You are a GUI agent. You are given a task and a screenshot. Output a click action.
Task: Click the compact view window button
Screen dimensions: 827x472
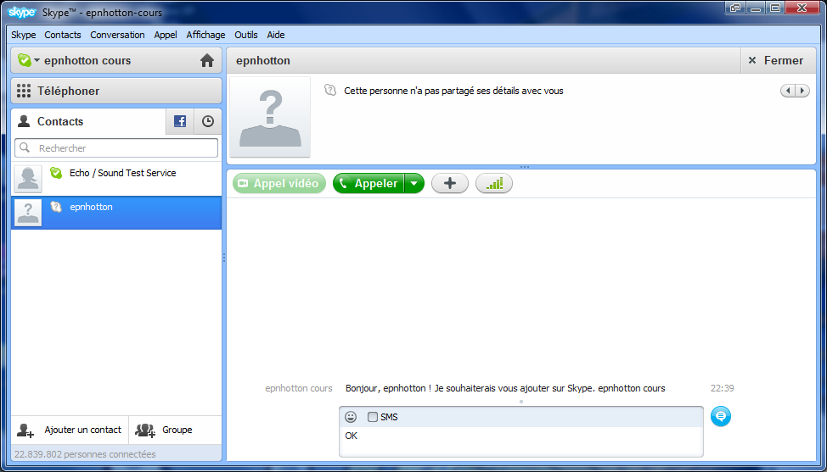[734, 8]
